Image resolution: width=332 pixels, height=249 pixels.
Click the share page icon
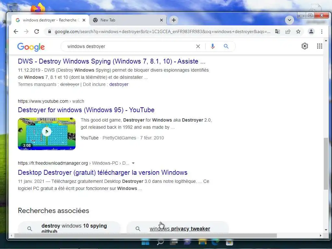click(288, 31)
